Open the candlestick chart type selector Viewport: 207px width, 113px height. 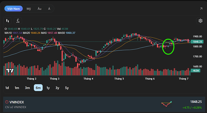[7, 21]
